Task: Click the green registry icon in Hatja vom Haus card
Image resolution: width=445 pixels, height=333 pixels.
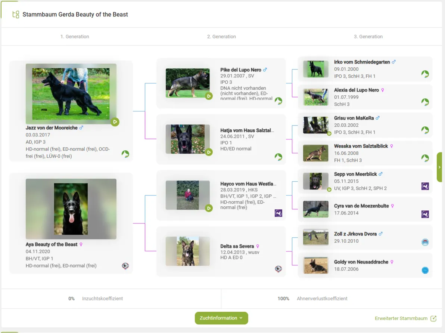Action: click(278, 157)
